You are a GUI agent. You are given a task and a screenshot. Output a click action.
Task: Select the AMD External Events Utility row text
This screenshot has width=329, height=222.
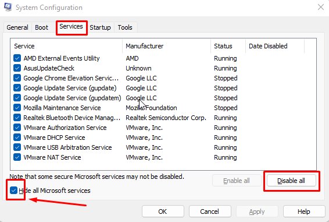click(x=62, y=58)
